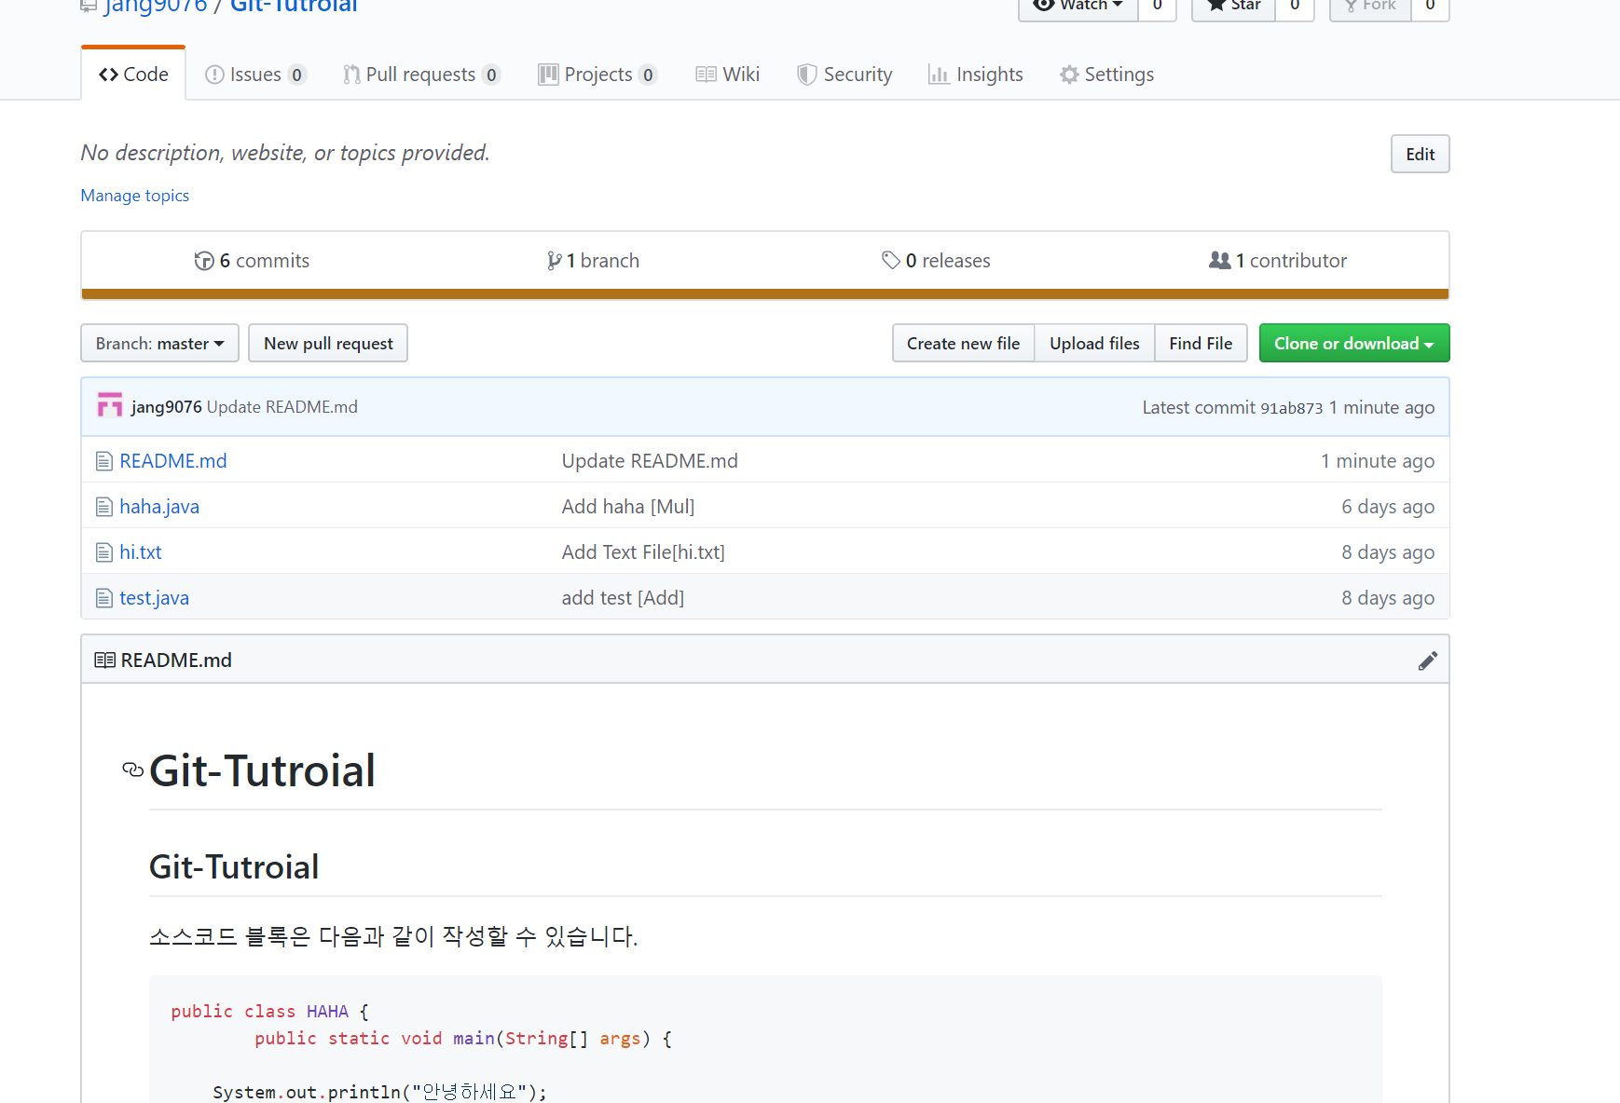The width and height of the screenshot is (1620, 1103).
Task: Click the Pull requests icon
Action: [x=351, y=75]
